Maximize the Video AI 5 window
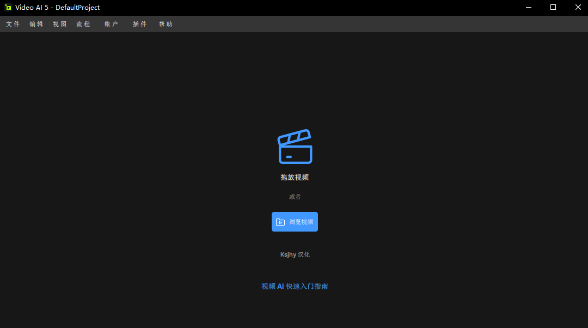This screenshot has width=588, height=328. (553, 8)
